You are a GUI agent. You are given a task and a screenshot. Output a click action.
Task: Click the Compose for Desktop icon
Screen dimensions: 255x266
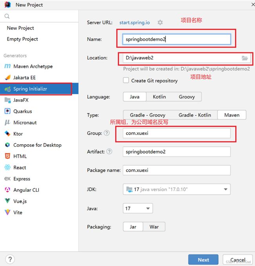(7, 145)
